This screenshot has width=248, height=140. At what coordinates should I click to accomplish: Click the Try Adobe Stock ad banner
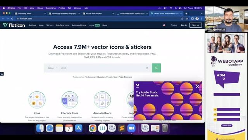(168, 101)
